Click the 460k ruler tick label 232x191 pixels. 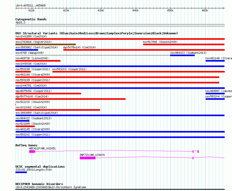point(205,10)
